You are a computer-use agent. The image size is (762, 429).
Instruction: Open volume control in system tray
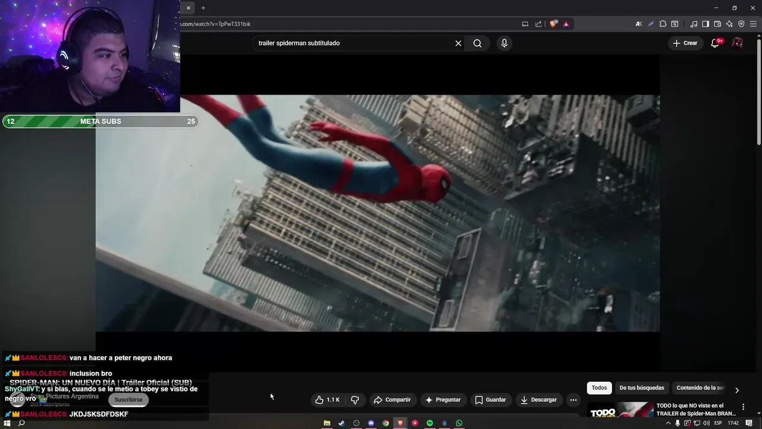pyautogui.click(x=706, y=423)
